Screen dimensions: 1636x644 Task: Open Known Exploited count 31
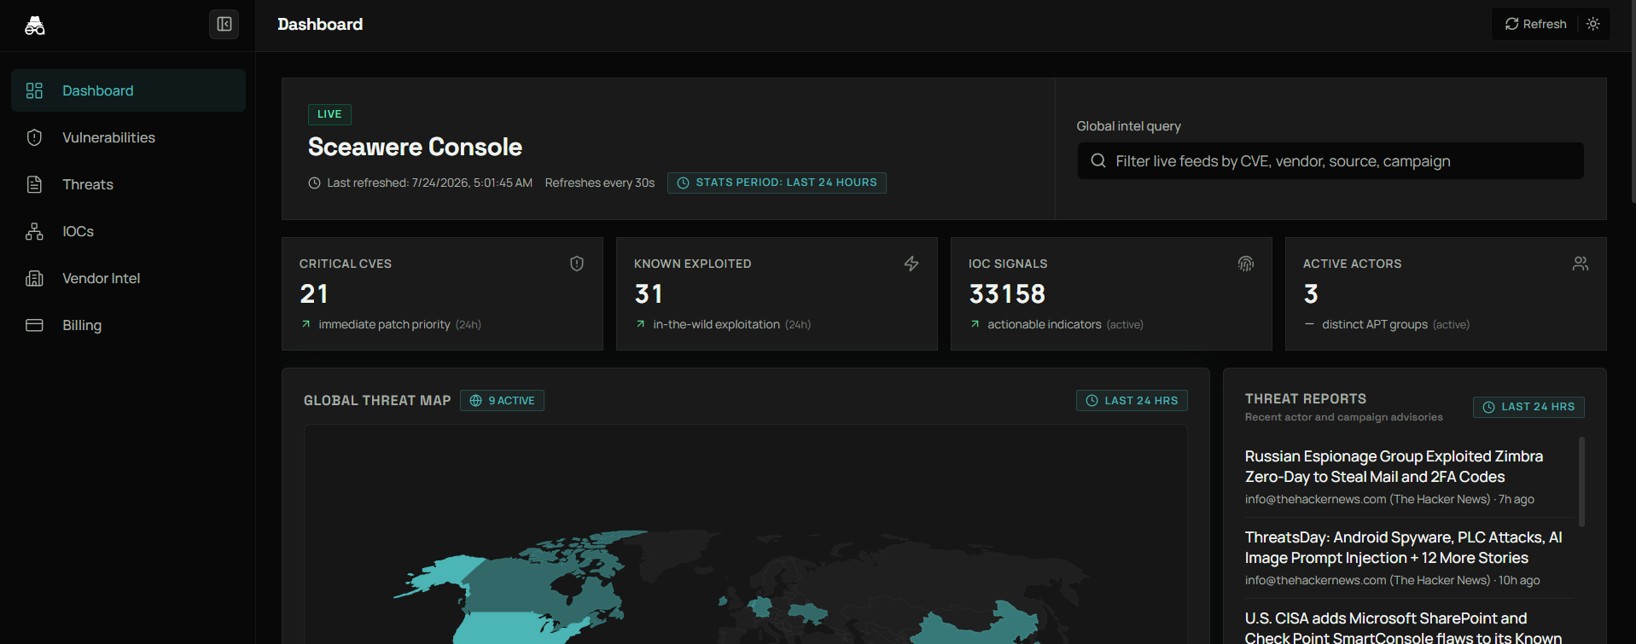[x=649, y=294]
